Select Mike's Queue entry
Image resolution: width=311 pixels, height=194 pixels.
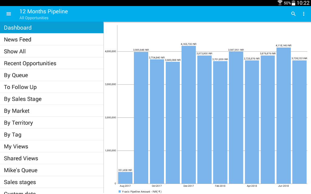point(52,170)
